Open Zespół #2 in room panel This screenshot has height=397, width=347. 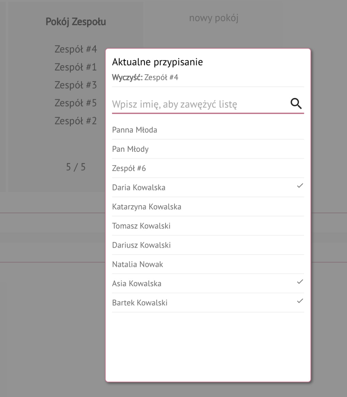pyautogui.click(x=76, y=121)
